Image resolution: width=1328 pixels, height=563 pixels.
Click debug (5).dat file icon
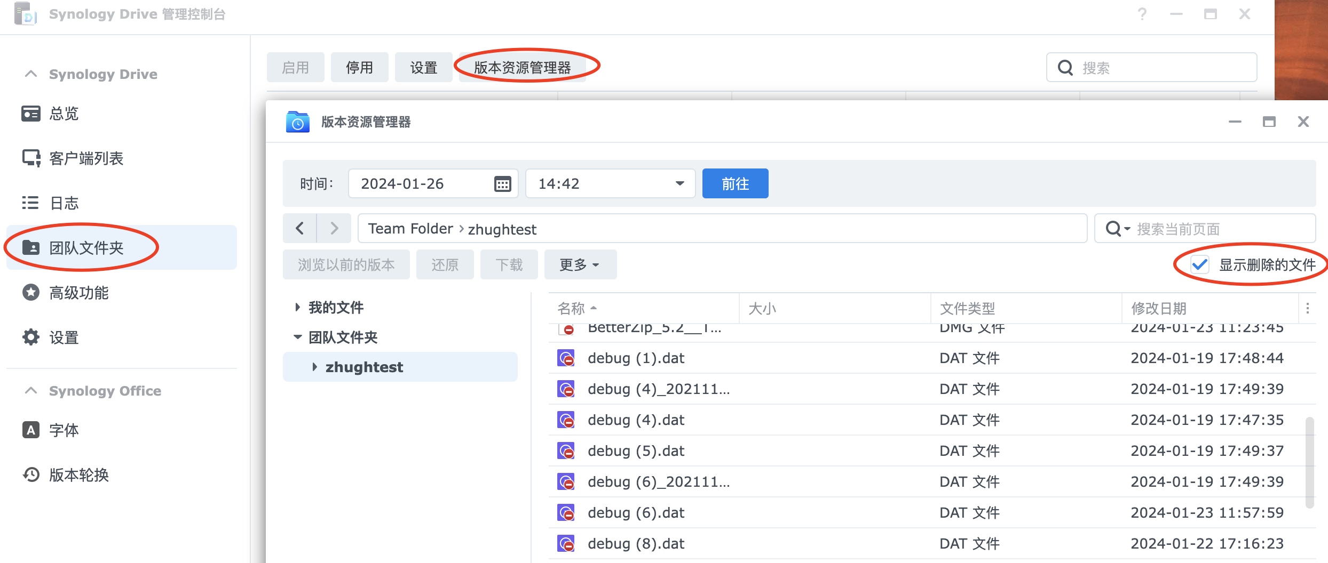(566, 451)
